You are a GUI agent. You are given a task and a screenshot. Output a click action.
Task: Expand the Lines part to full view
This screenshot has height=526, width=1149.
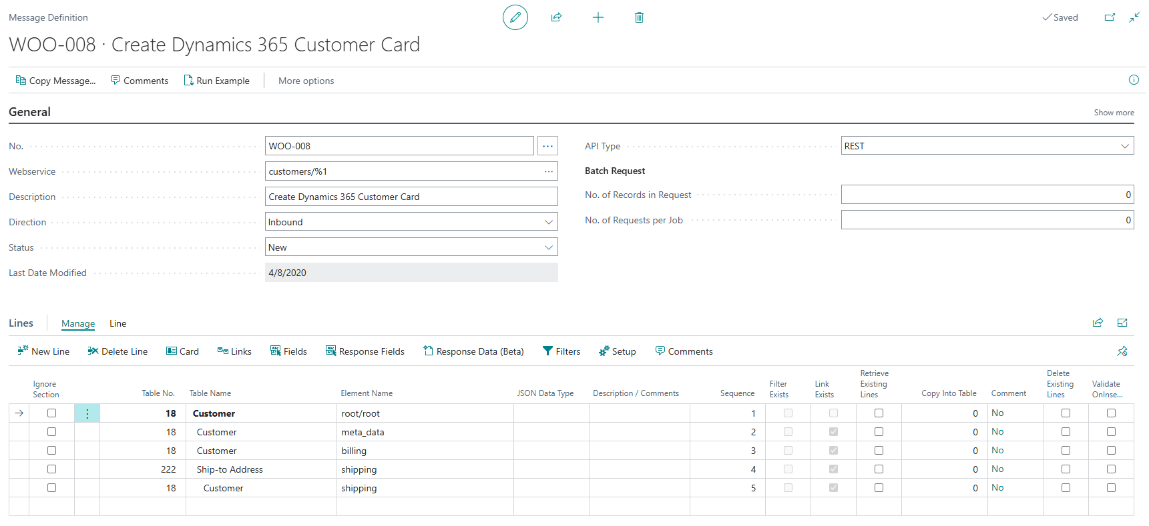click(1122, 323)
